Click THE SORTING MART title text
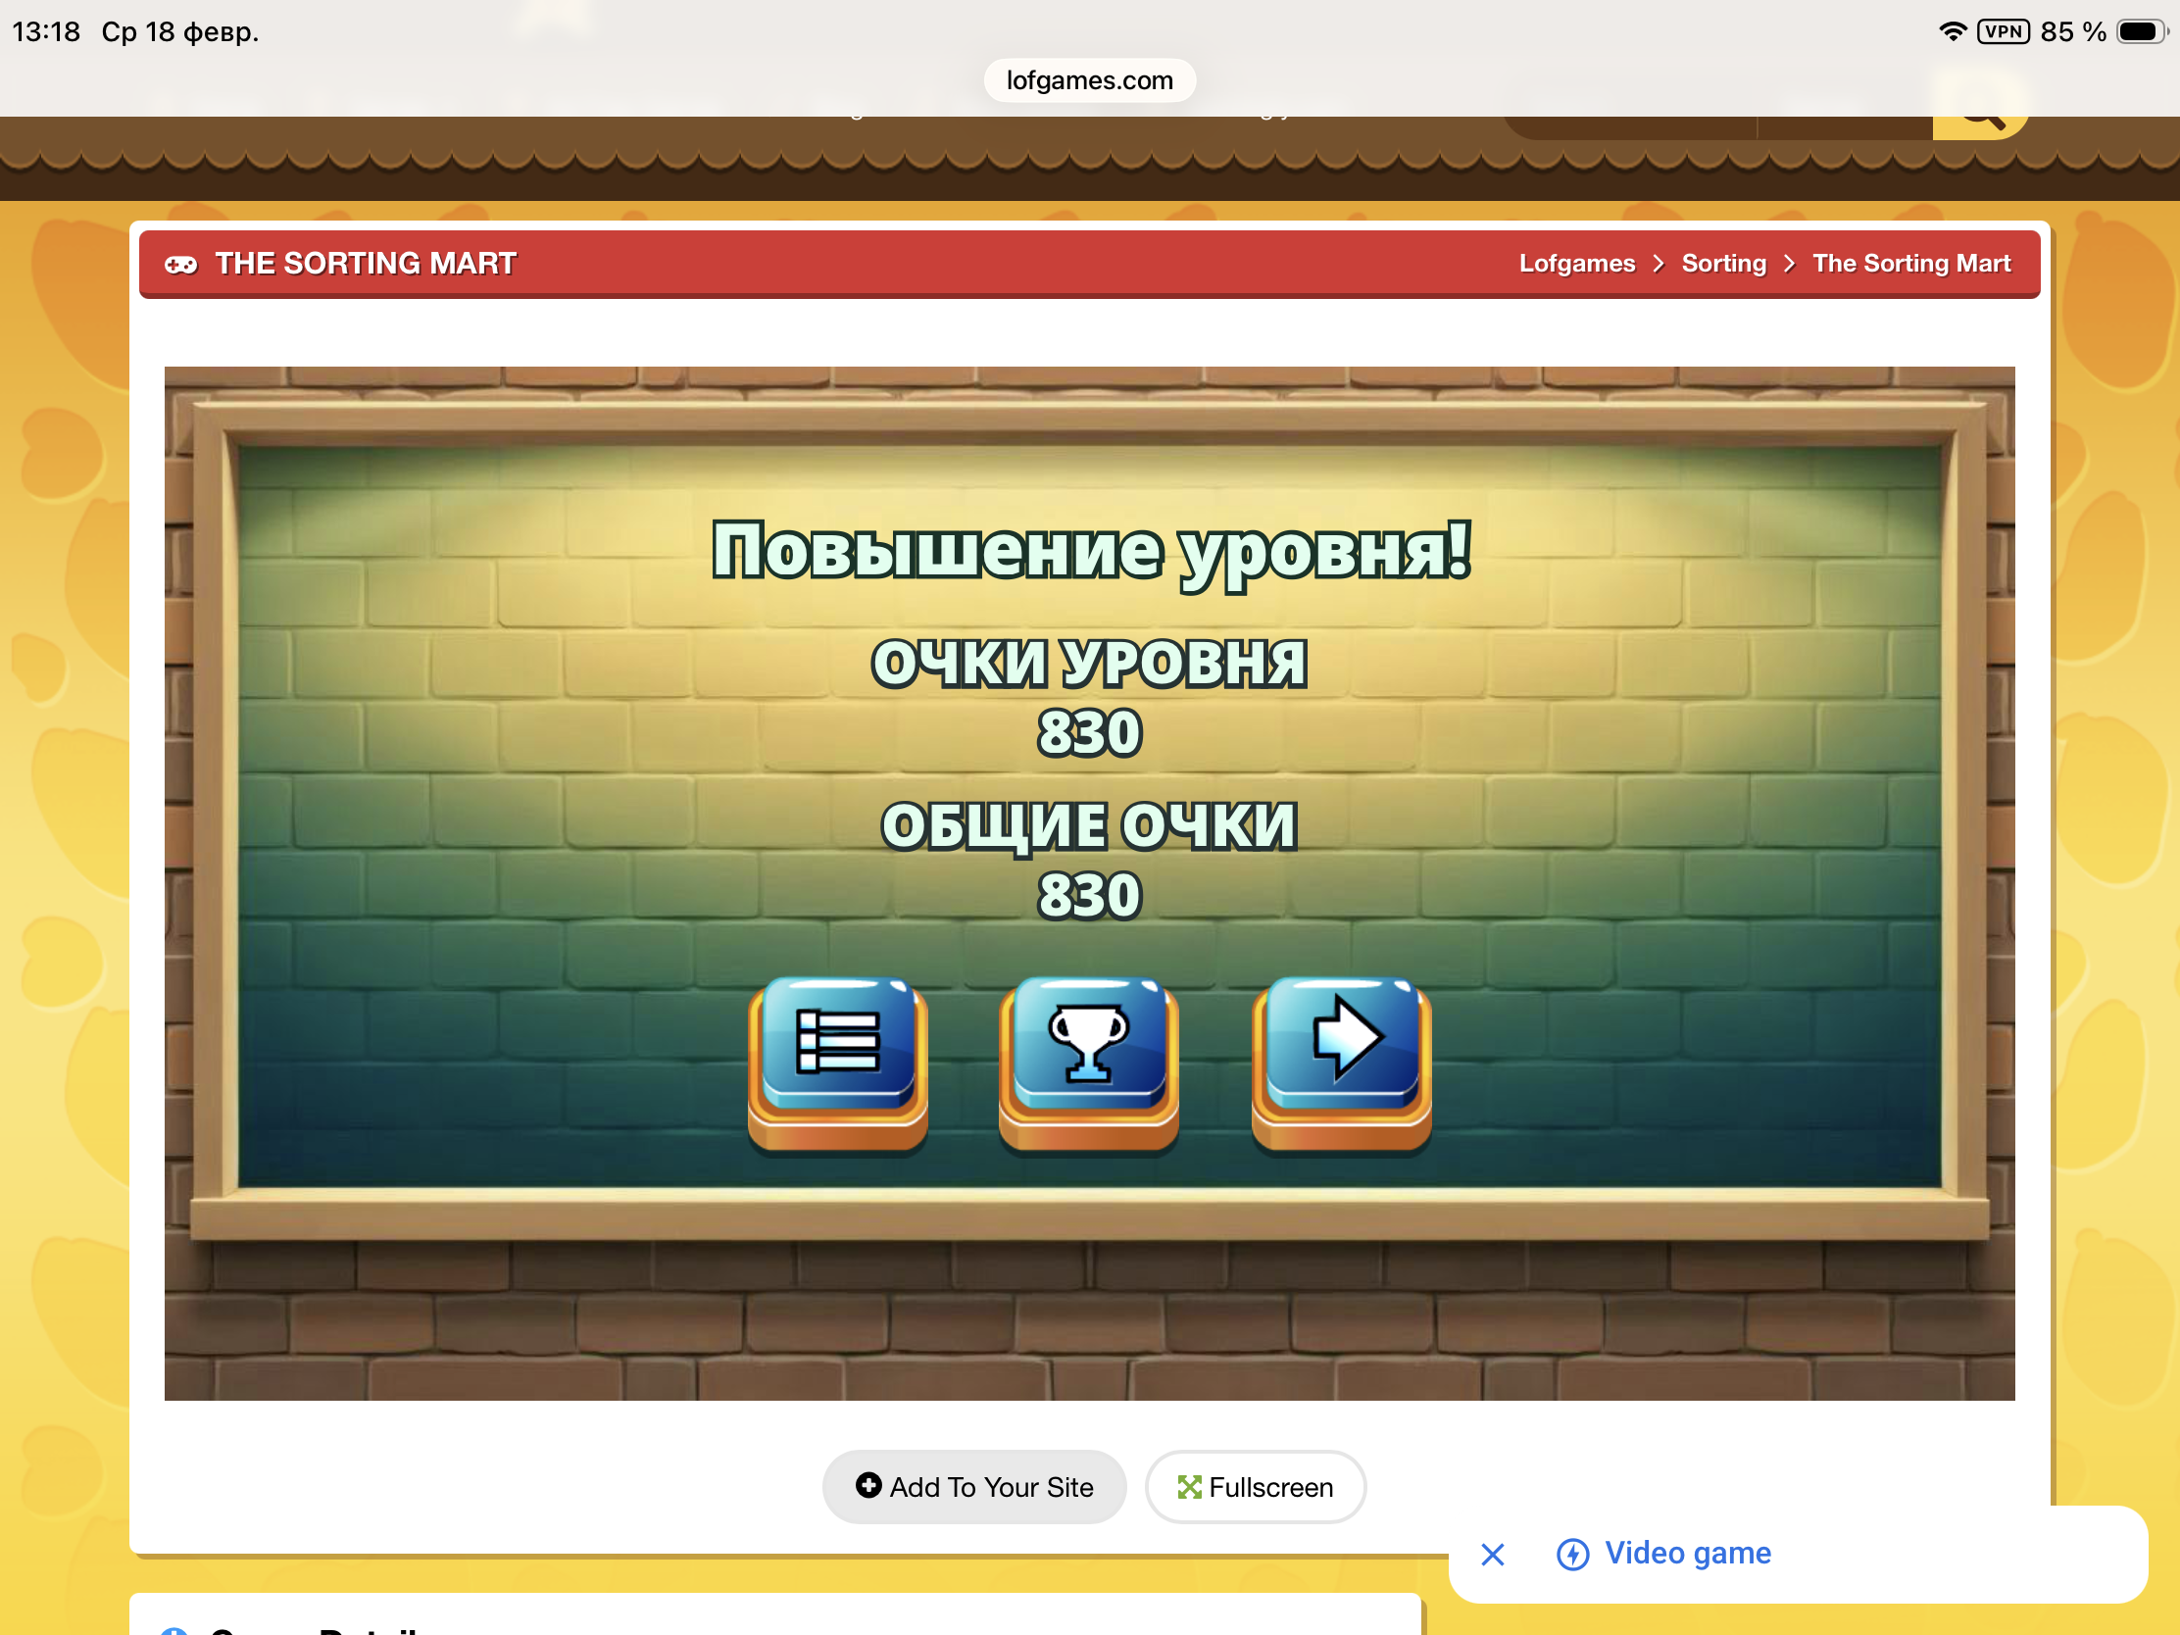The width and height of the screenshot is (2180, 1635). [366, 263]
